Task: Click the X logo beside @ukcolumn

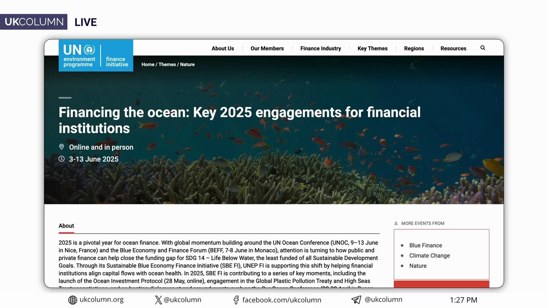Action: pos(158,300)
